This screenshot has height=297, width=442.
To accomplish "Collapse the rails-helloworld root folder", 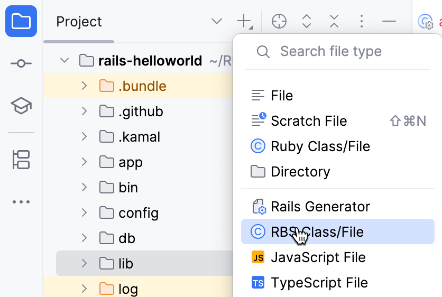I will point(65,61).
